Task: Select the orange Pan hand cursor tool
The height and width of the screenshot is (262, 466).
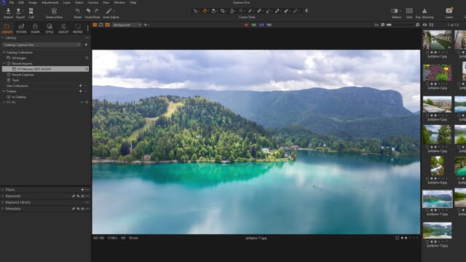Action: tap(205, 11)
